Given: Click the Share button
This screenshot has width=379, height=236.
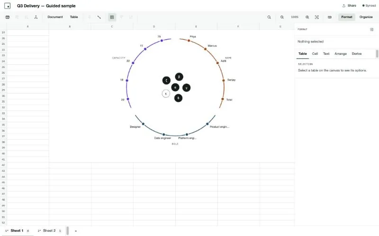Looking at the screenshot, I should pyautogui.click(x=349, y=6).
